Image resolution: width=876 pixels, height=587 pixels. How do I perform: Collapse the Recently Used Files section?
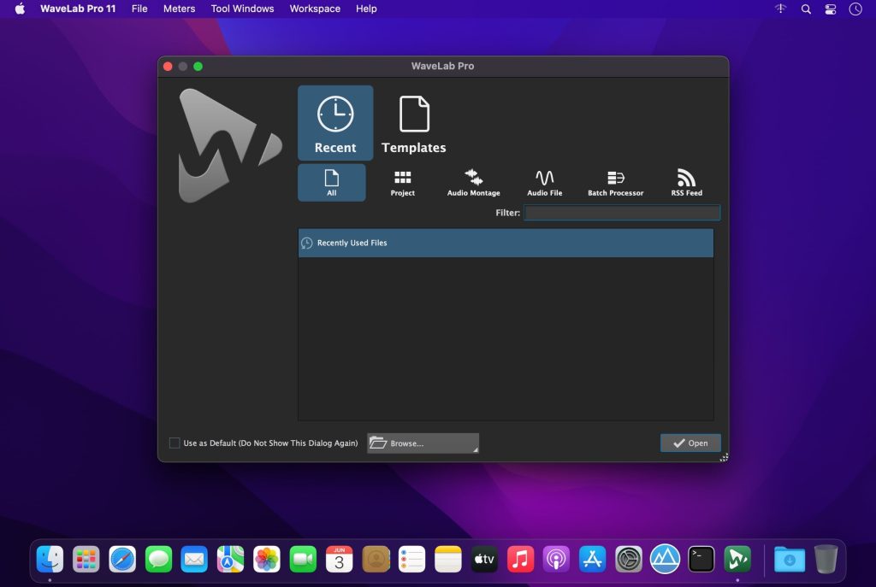(x=306, y=243)
